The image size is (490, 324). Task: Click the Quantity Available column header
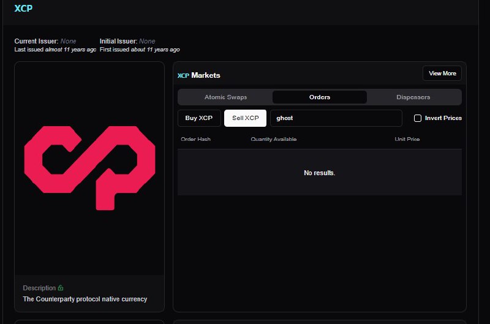(x=273, y=140)
